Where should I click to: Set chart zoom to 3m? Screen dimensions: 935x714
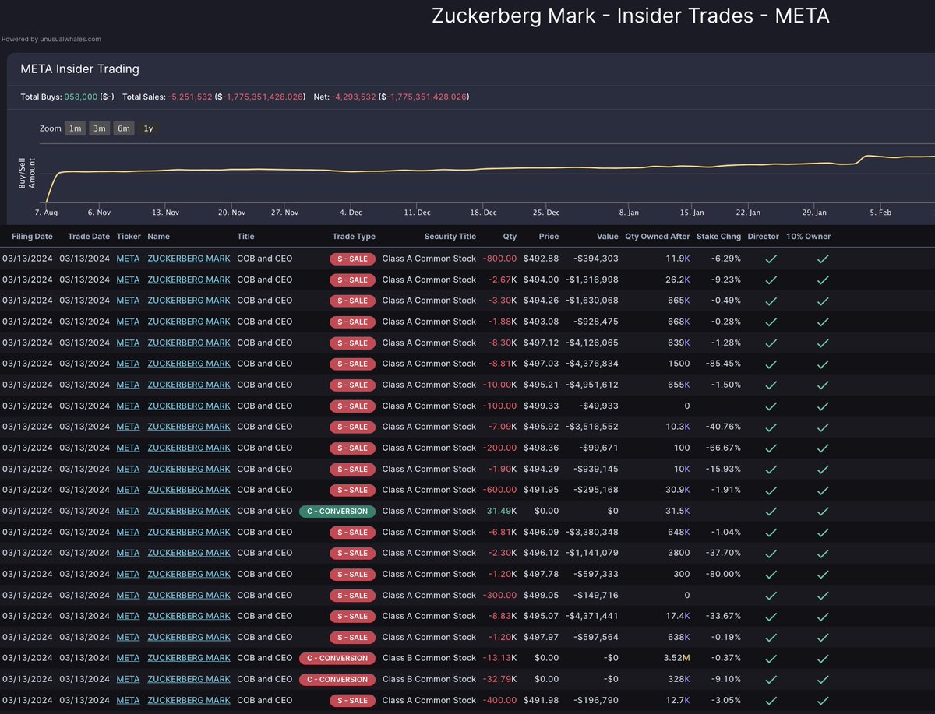click(99, 128)
